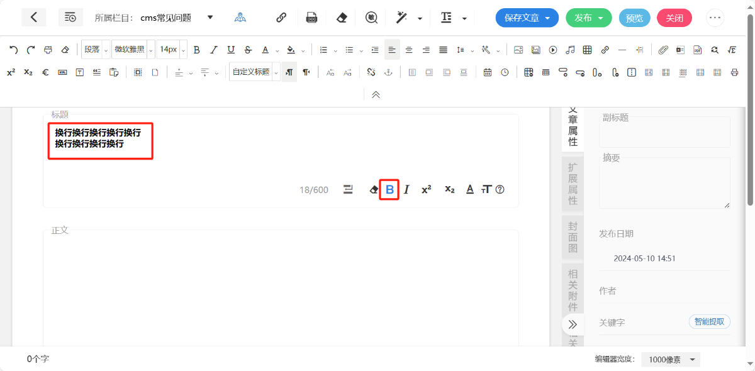Screen dimensions: 755x371
Task: Click the anchor icon in the toolbar
Action: [388, 72]
